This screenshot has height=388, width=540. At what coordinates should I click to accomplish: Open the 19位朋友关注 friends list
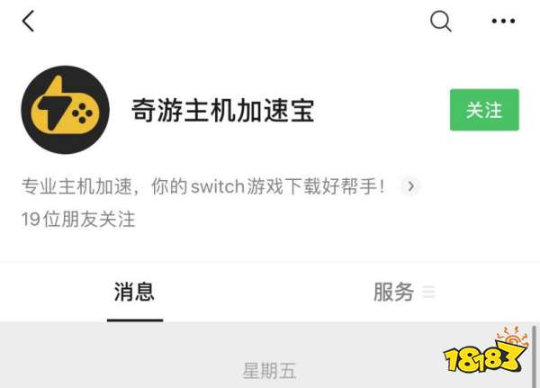(78, 220)
